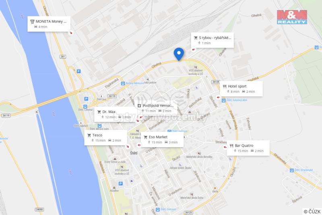
Task: Click the parking P icon near road 261
Action: [x=78, y=71]
